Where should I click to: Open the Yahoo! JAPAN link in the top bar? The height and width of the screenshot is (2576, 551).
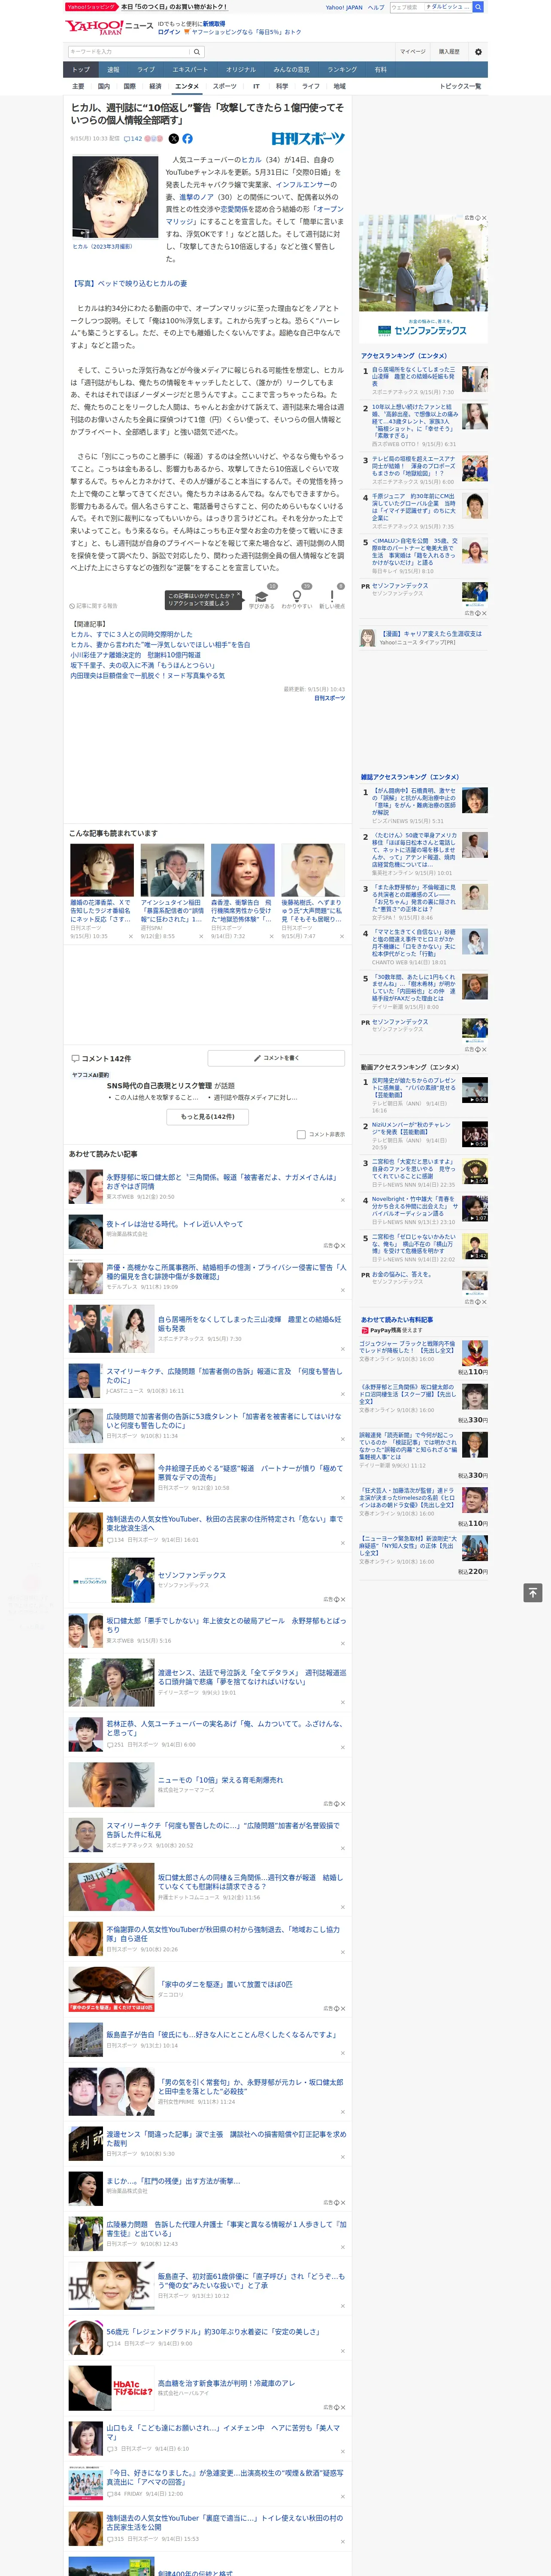coord(344,7)
